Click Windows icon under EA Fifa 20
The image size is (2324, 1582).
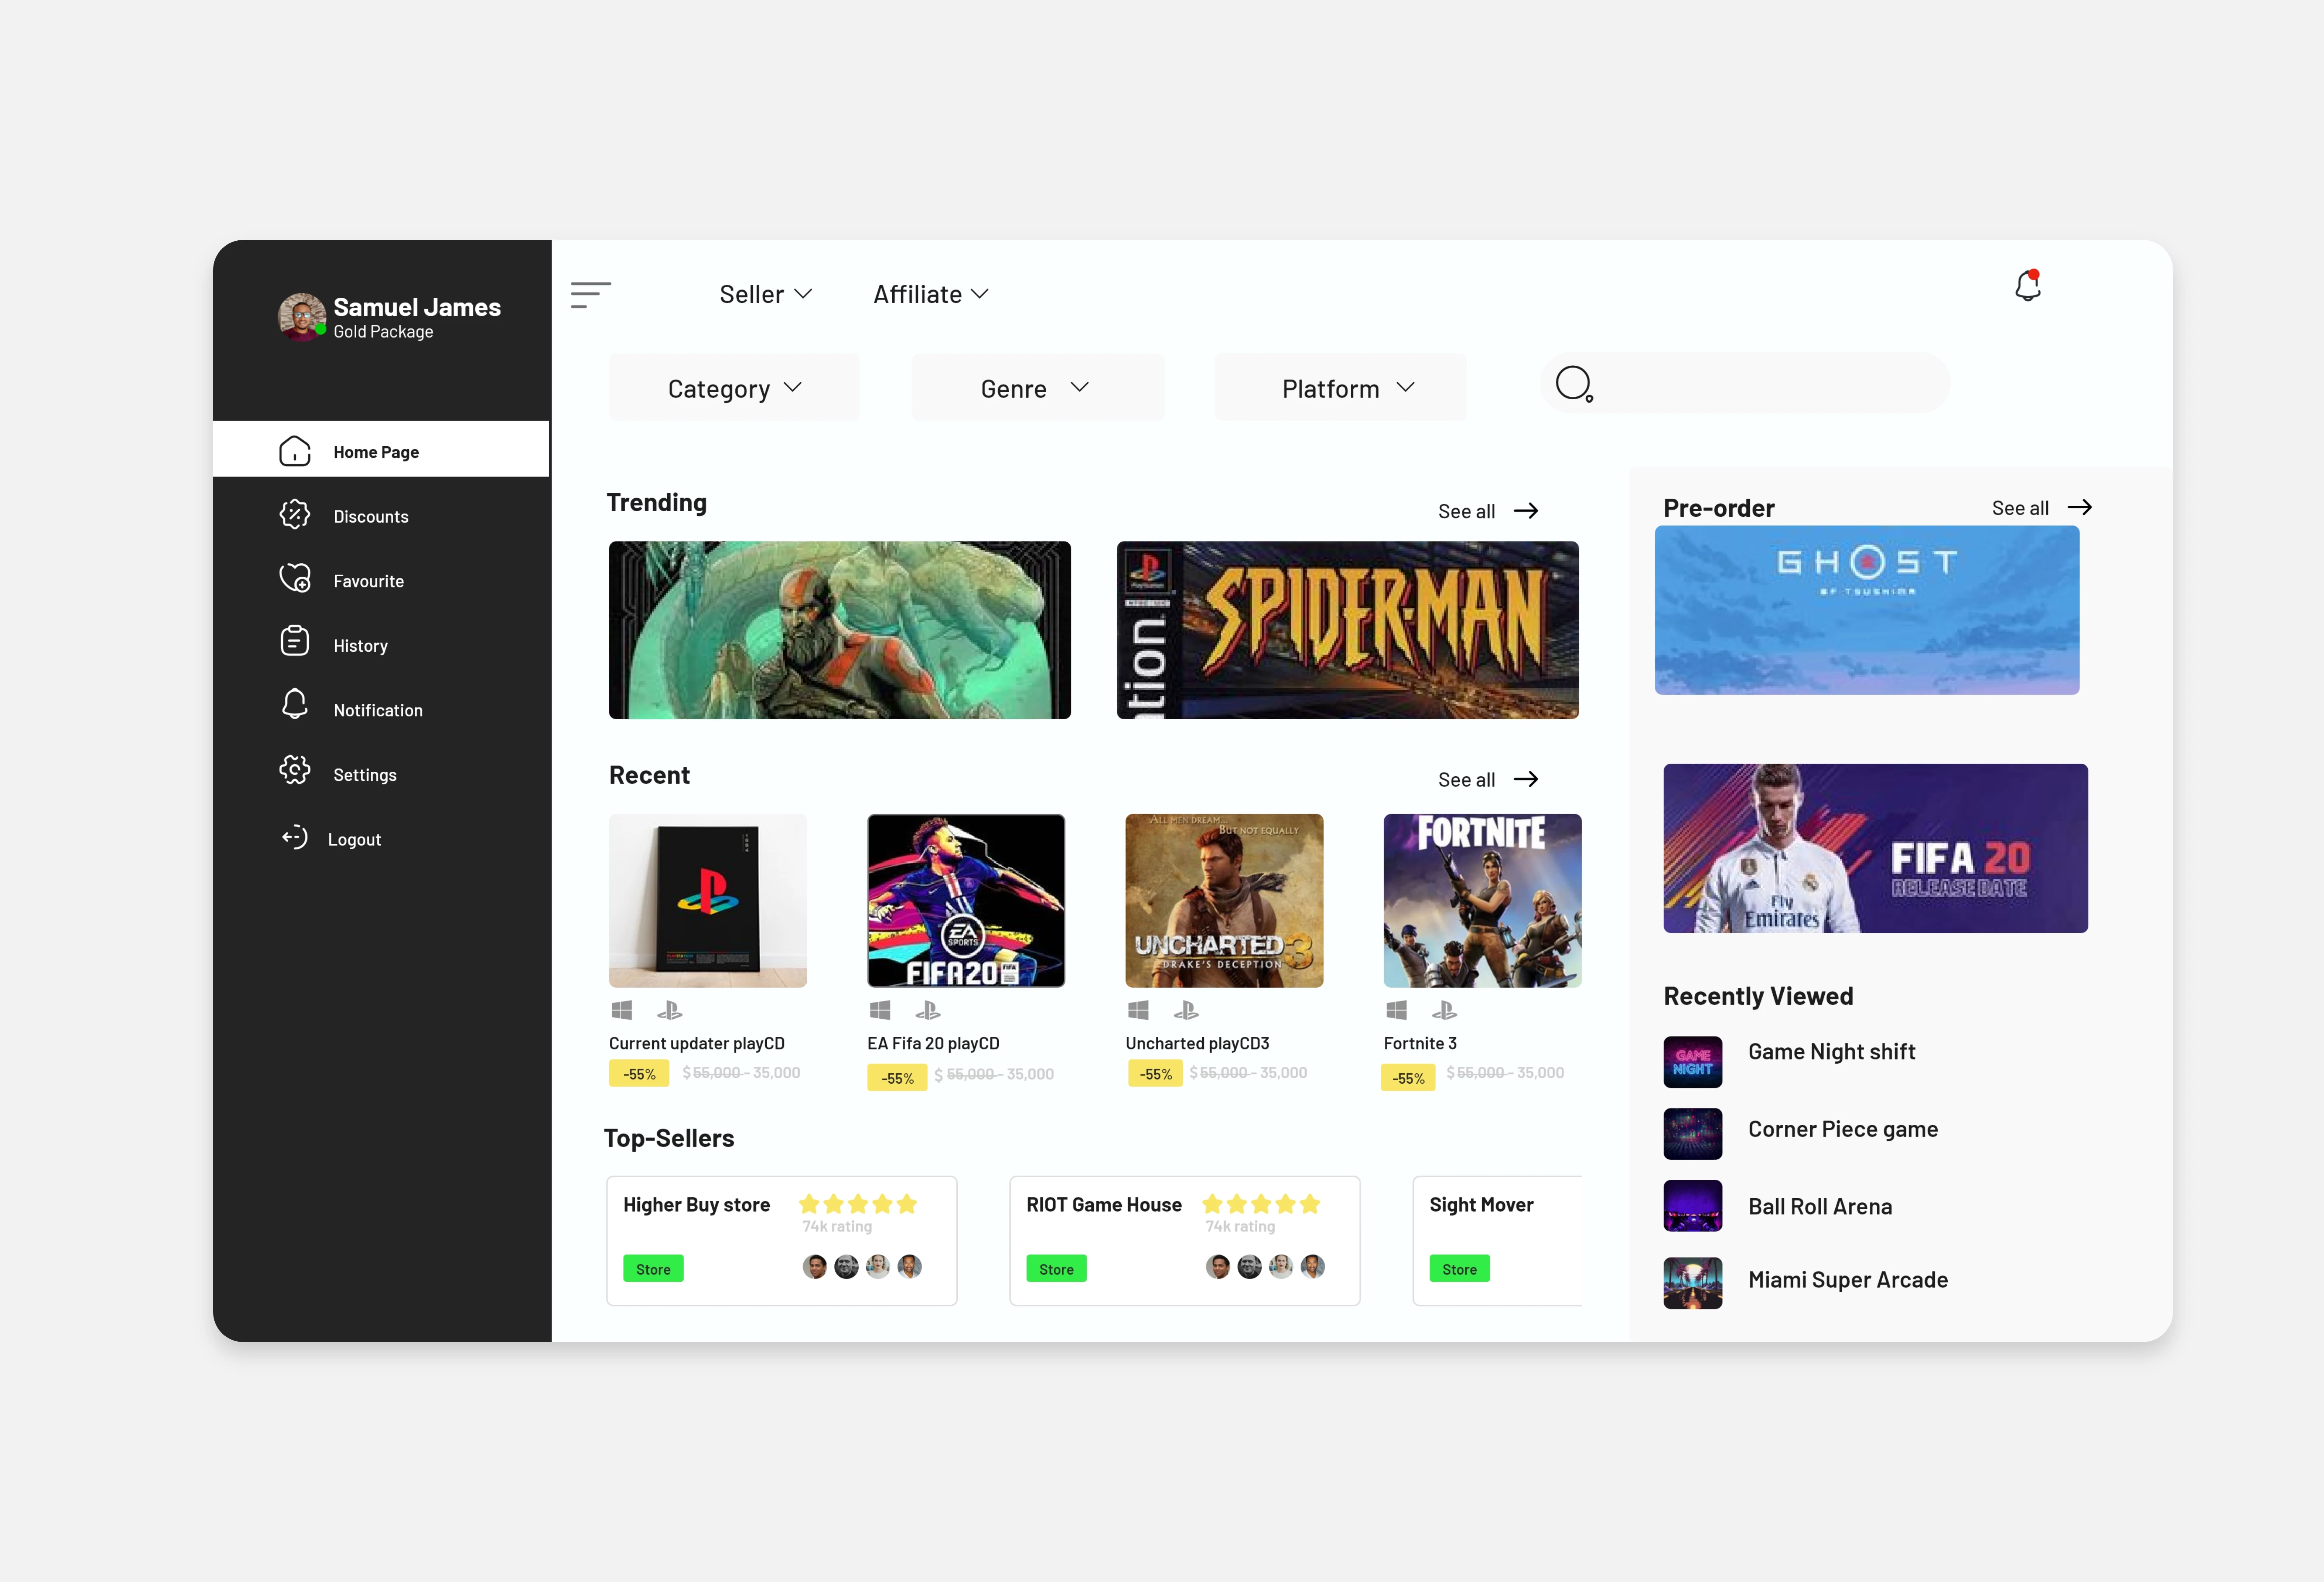880,1010
